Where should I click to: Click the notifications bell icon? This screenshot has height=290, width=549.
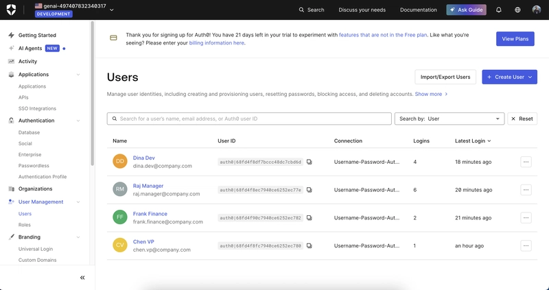[499, 10]
